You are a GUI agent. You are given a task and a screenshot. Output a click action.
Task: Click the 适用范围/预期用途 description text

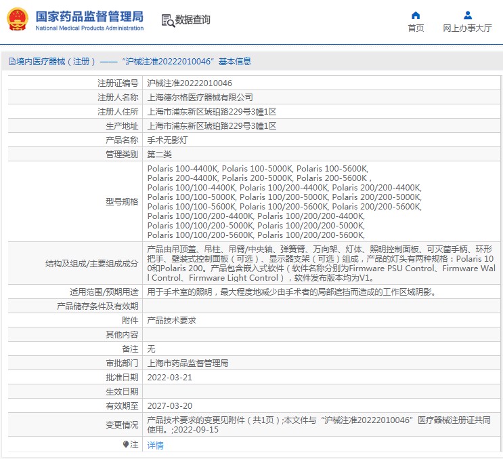[x=291, y=292]
